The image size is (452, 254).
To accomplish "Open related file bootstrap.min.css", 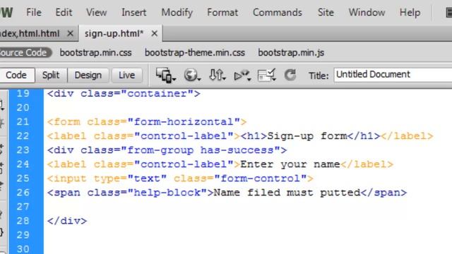I will 96,53.
